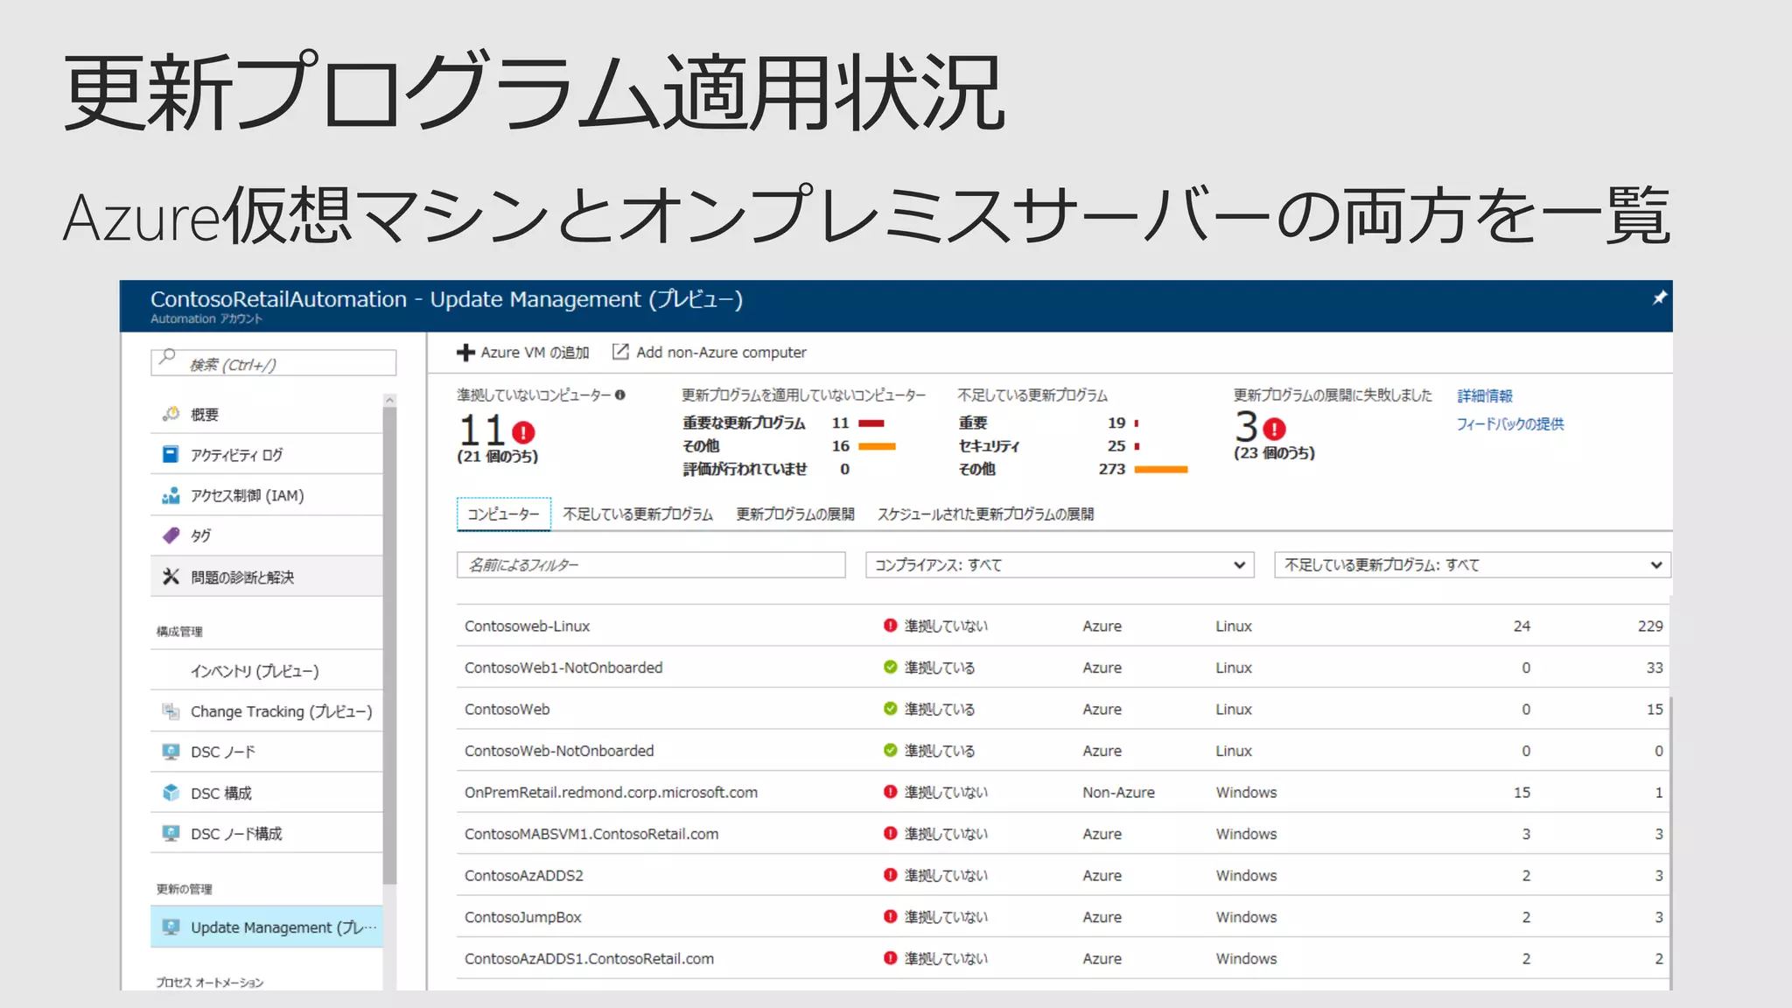The image size is (1792, 1008).
Task: Open Change Tracking (プレビュー)
Action: pyautogui.click(x=281, y=711)
